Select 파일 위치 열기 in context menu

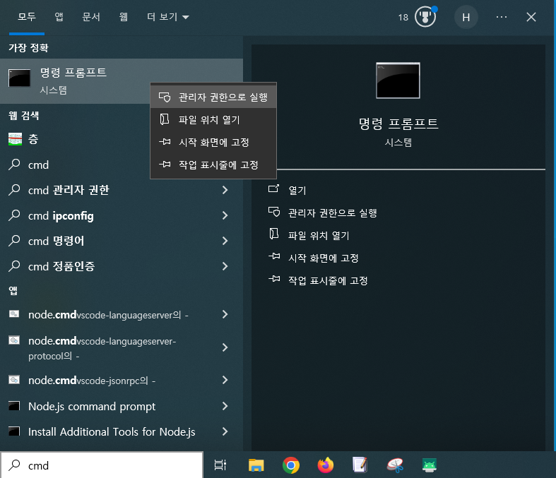[x=213, y=119]
